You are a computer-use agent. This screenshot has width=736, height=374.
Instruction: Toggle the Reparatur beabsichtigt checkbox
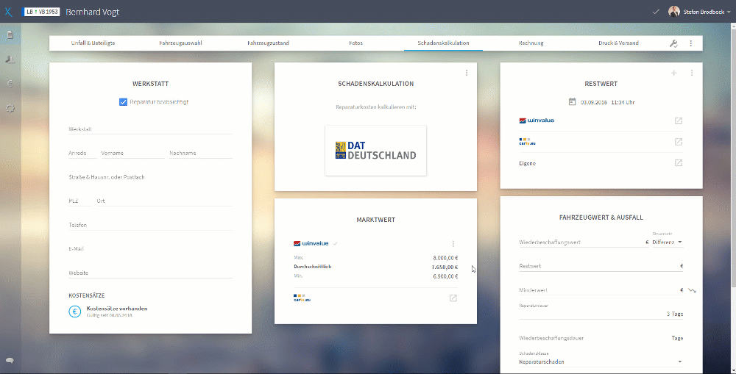[123, 101]
